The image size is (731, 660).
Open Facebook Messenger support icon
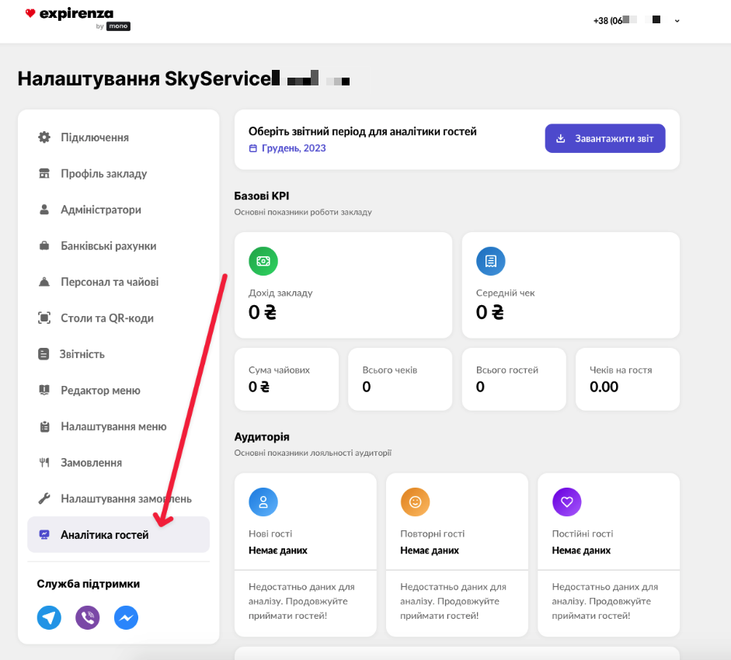tap(126, 618)
